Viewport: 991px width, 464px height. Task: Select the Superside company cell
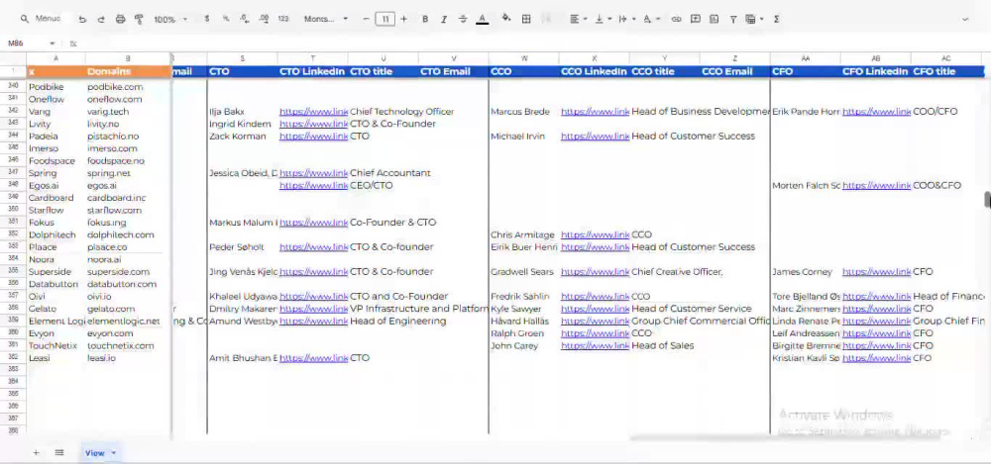tap(55, 272)
